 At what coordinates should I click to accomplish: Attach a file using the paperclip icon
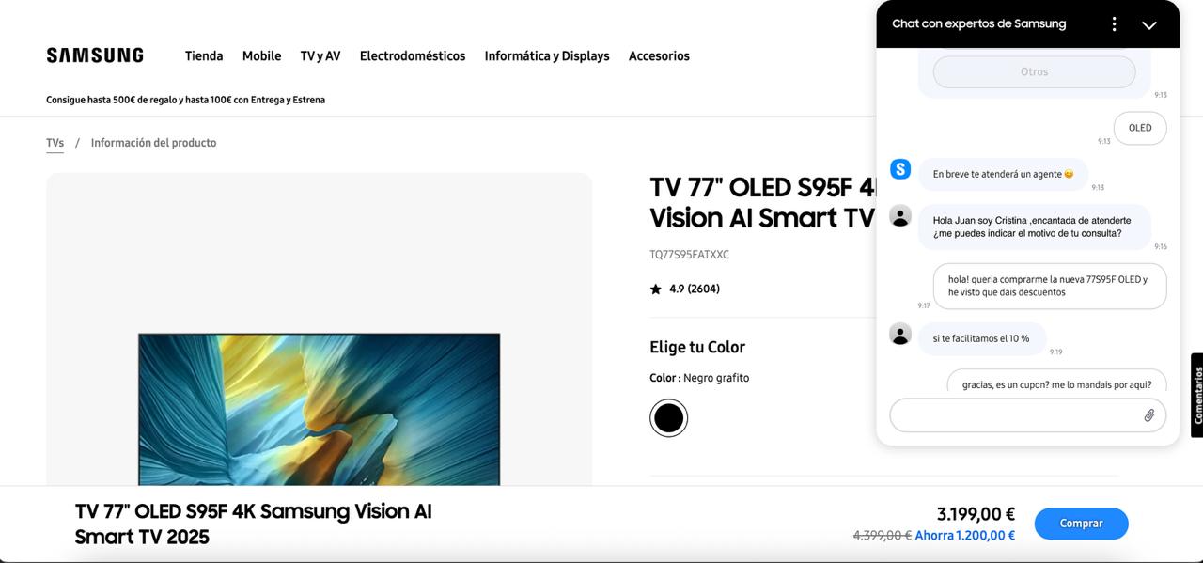pyautogui.click(x=1148, y=415)
